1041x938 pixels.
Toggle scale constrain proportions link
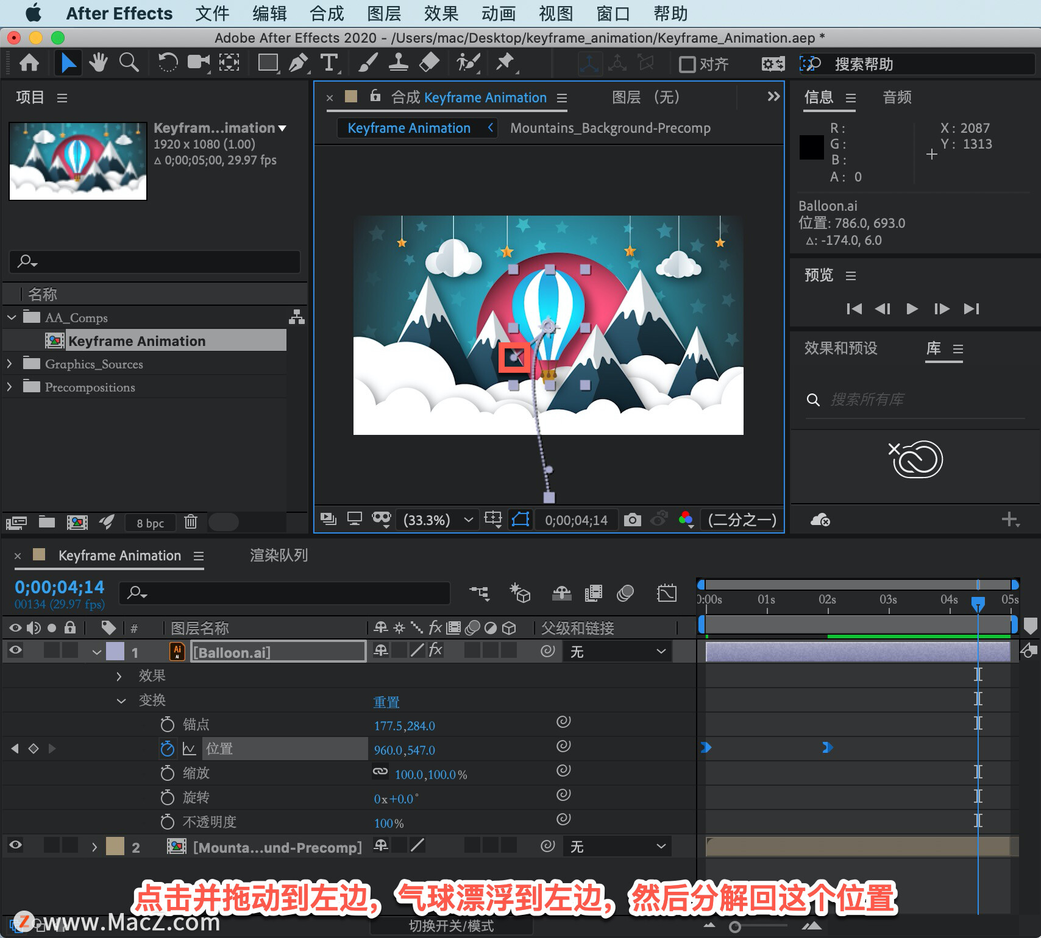pos(380,772)
